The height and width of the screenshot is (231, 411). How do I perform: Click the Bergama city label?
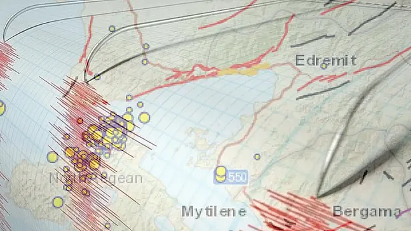pos(367,211)
